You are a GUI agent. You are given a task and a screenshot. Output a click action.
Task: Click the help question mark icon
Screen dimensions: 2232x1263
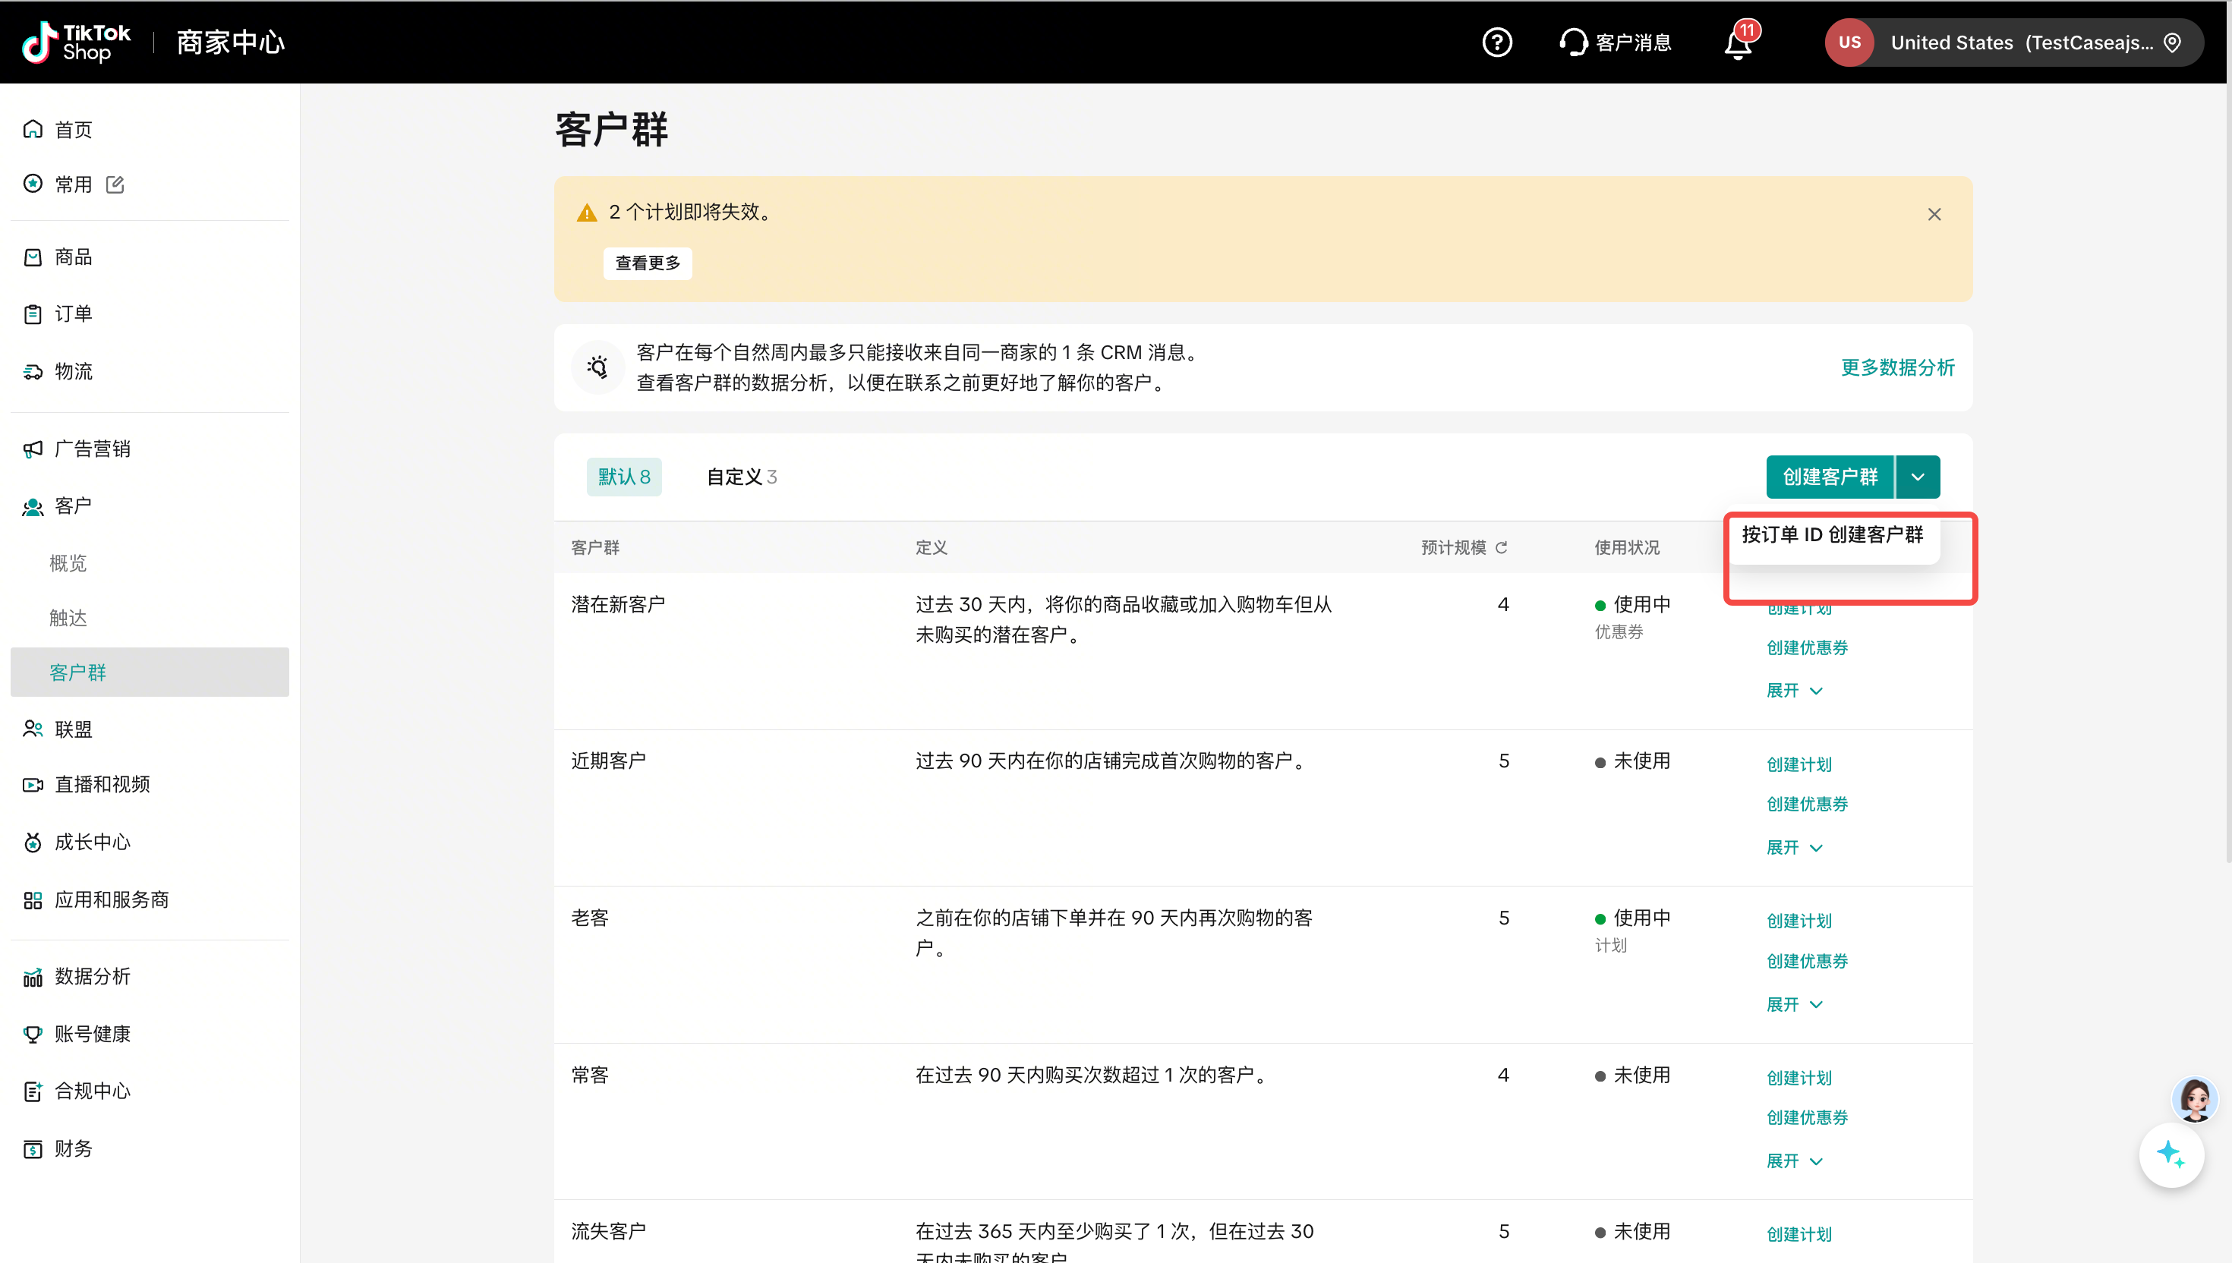1496,43
